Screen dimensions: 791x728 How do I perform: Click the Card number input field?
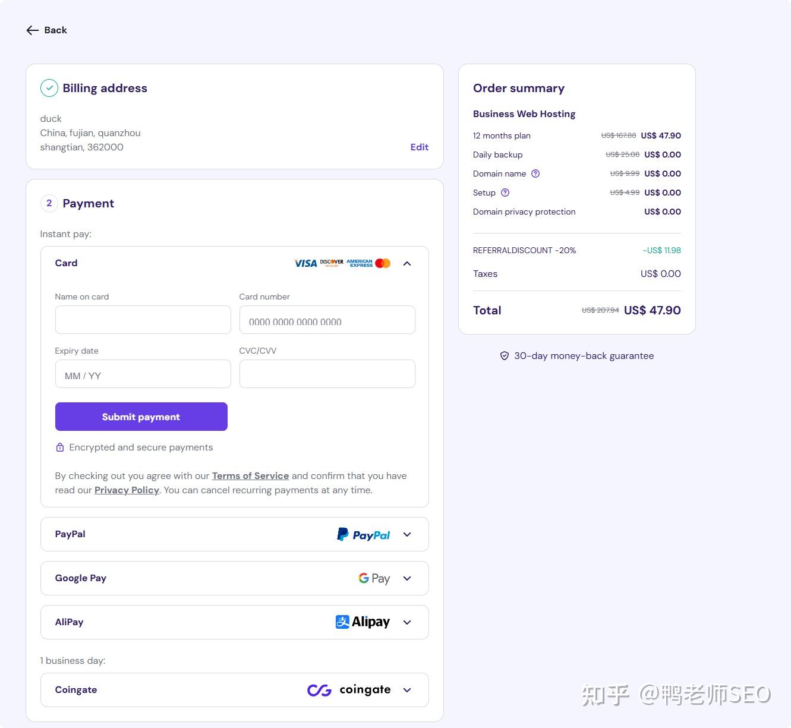coord(327,320)
